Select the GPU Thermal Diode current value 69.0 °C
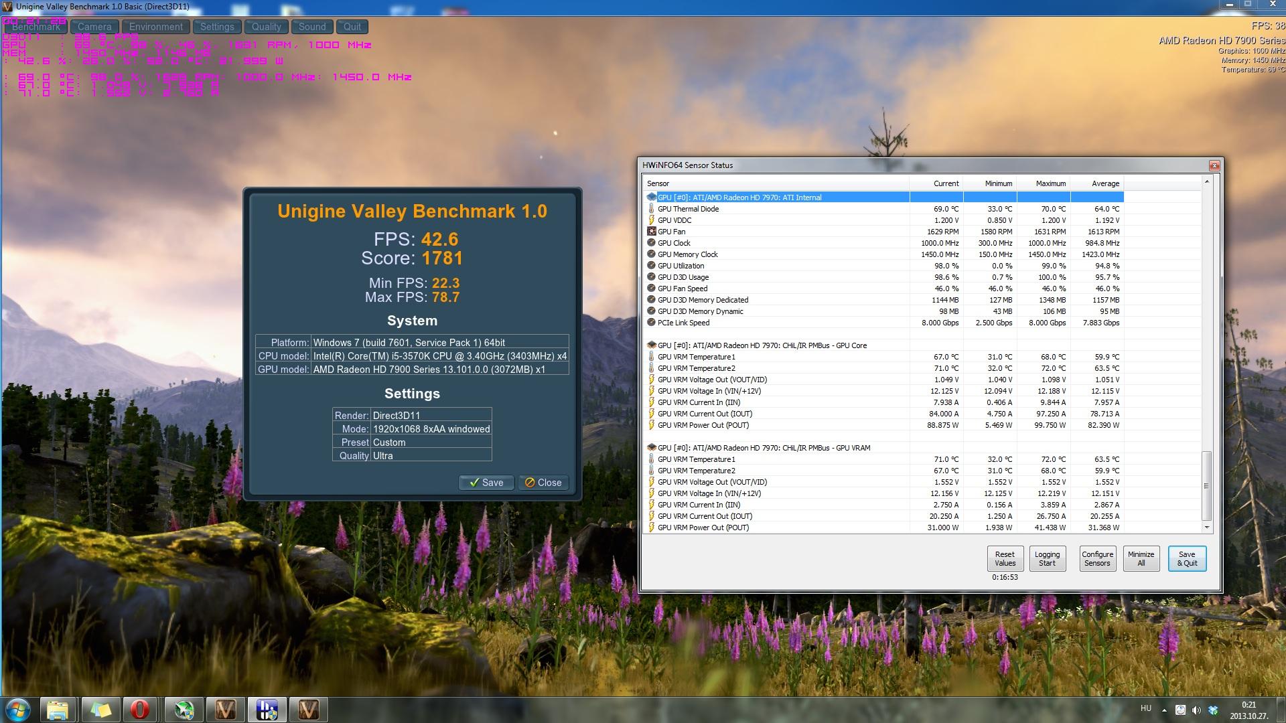This screenshot has width=1286, height=723. (946, 209)
